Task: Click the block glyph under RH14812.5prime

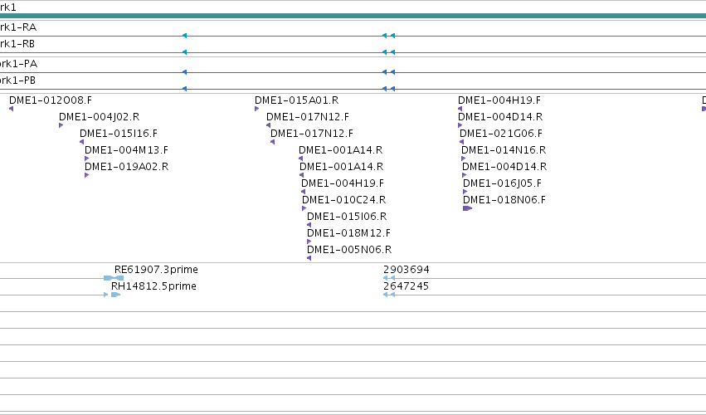Action: pyautogui.click(x=115, y=295)
